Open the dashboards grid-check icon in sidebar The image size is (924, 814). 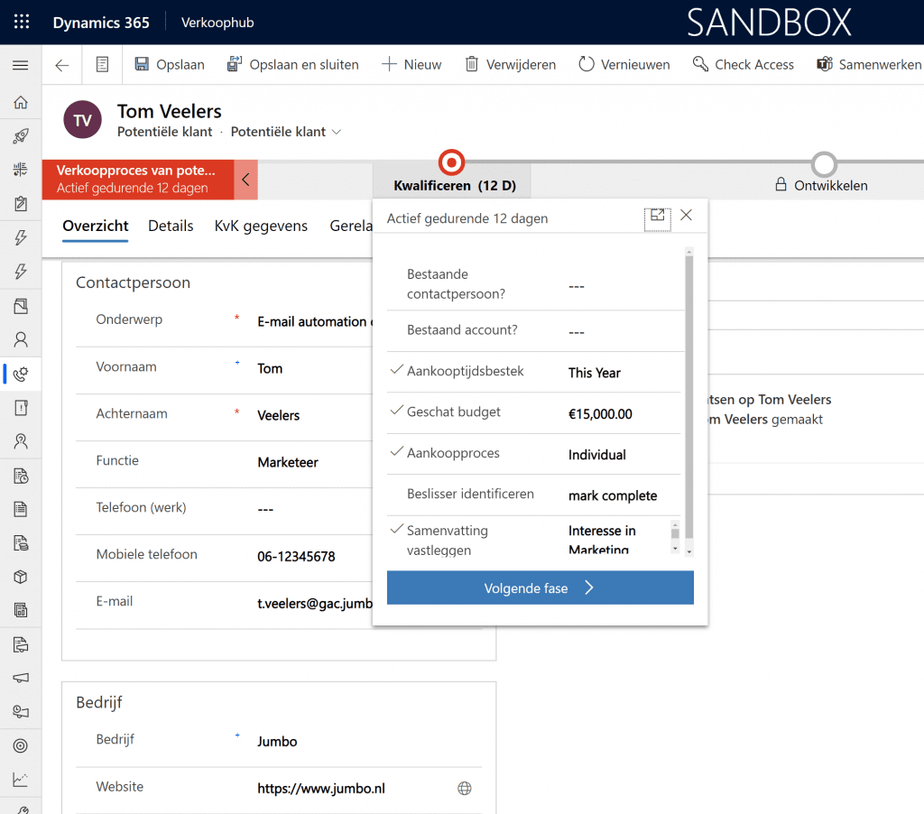[x=21, y=170]
